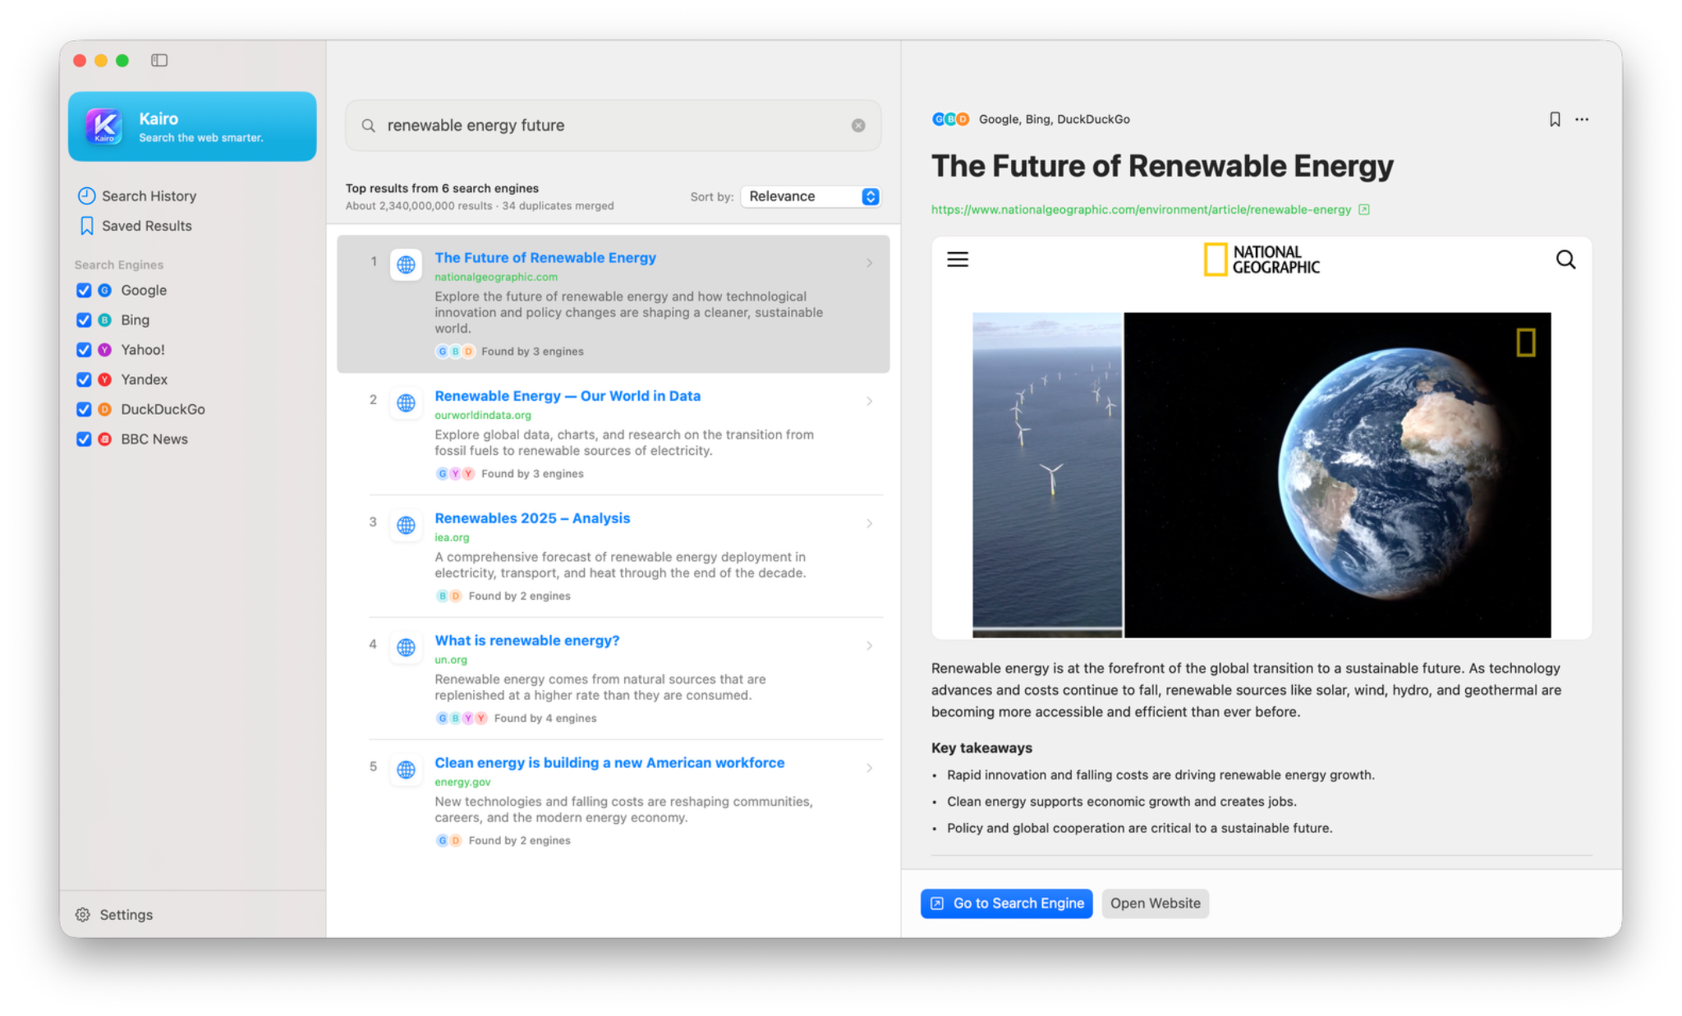
Task: Click the wind turbines ocean thumbnail
Action: (1047, 474)
